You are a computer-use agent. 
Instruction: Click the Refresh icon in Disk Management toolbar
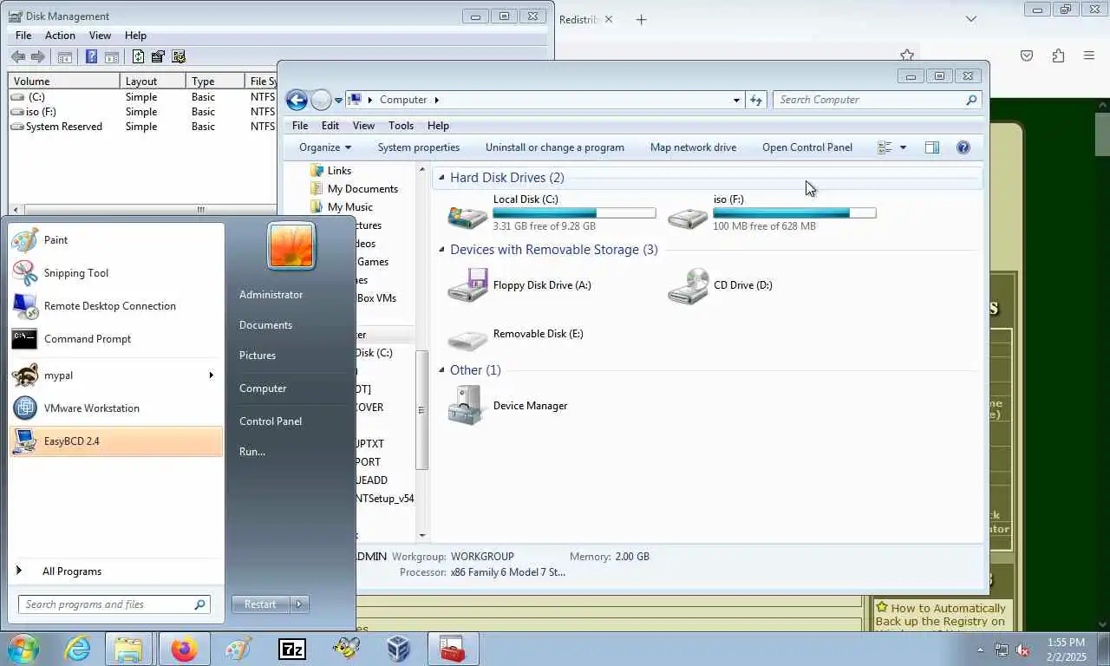click(x=138, y=57)
